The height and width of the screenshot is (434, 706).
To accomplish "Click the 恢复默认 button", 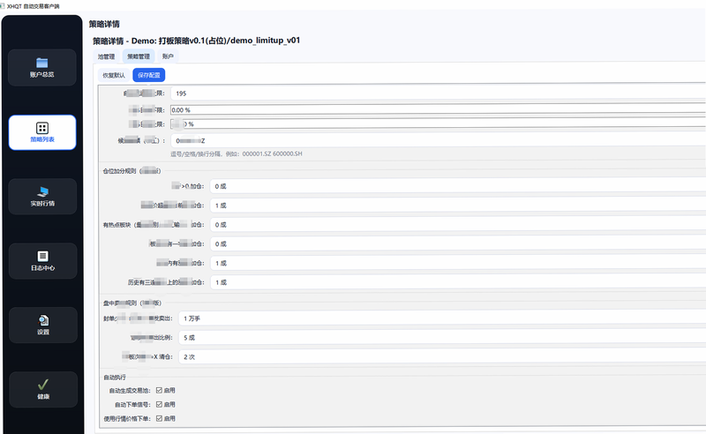I will pos(114,75).
